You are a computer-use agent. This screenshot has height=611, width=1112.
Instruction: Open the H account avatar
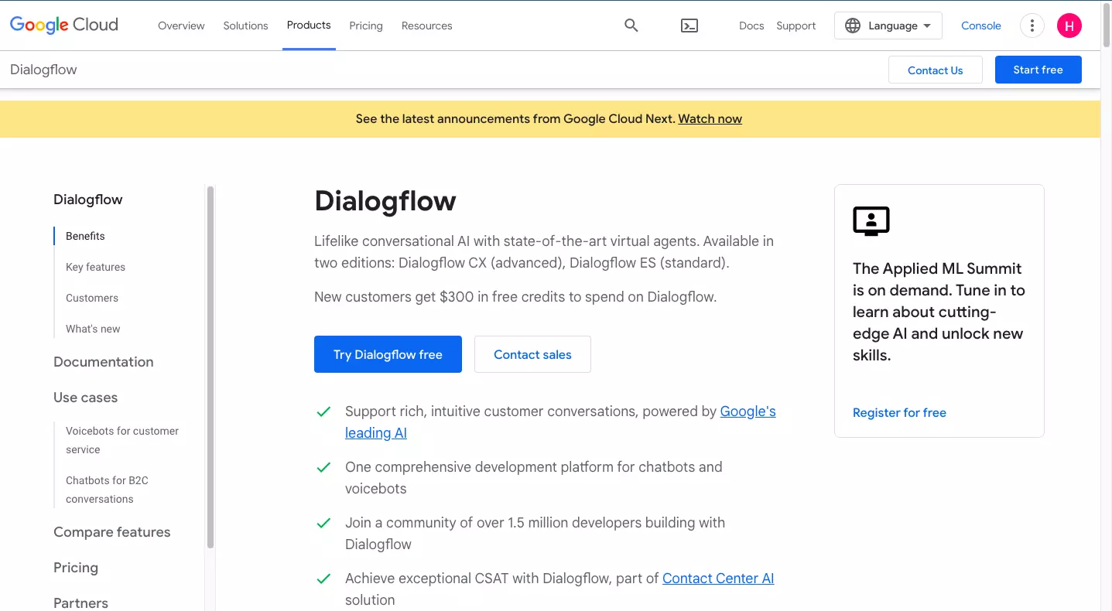click(1069, 26)
